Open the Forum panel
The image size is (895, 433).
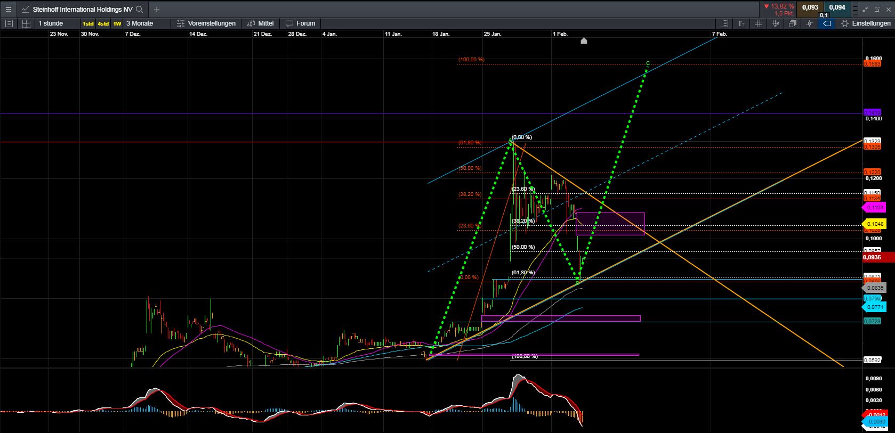pos(301,23)
